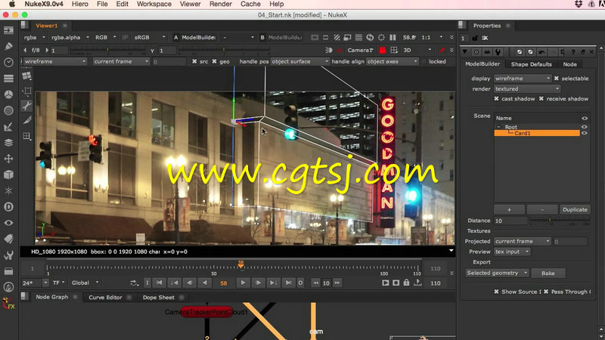Image resolution: width=605 pixels, height=340 pixels.
Task: Open the MetaData nodes menu (tag icon)
Action: coord(8,239)
